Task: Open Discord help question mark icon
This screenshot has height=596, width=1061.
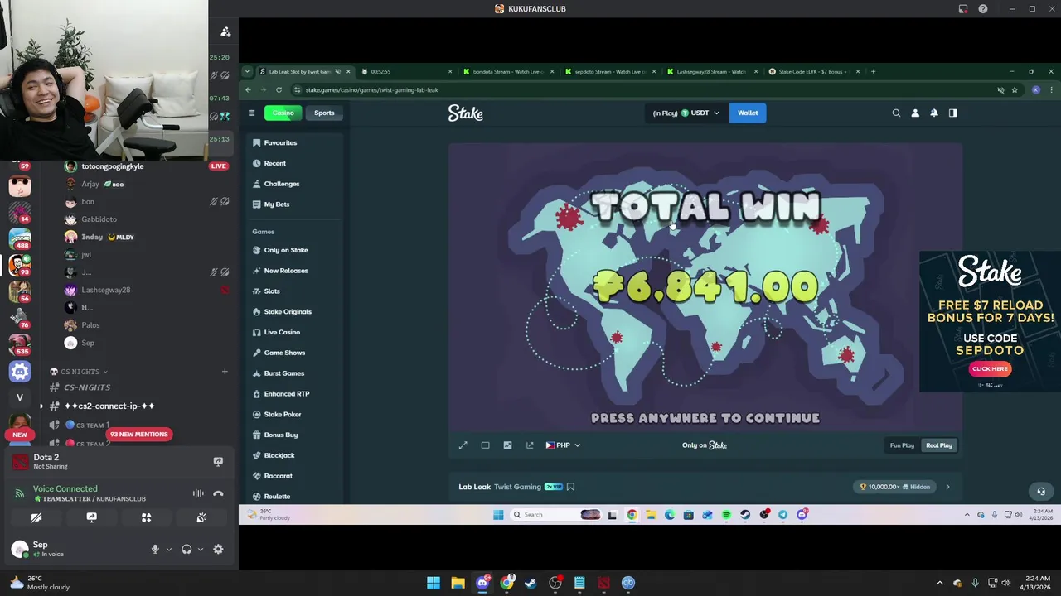Action: click(x=983, y=9)
